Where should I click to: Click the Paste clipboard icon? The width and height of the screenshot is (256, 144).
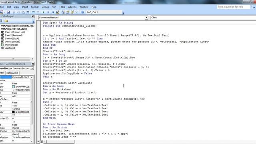(23, 12)
